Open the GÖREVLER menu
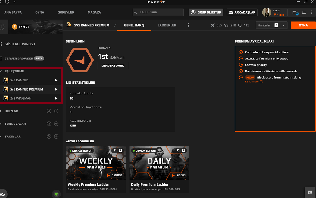 click(66, 12)
